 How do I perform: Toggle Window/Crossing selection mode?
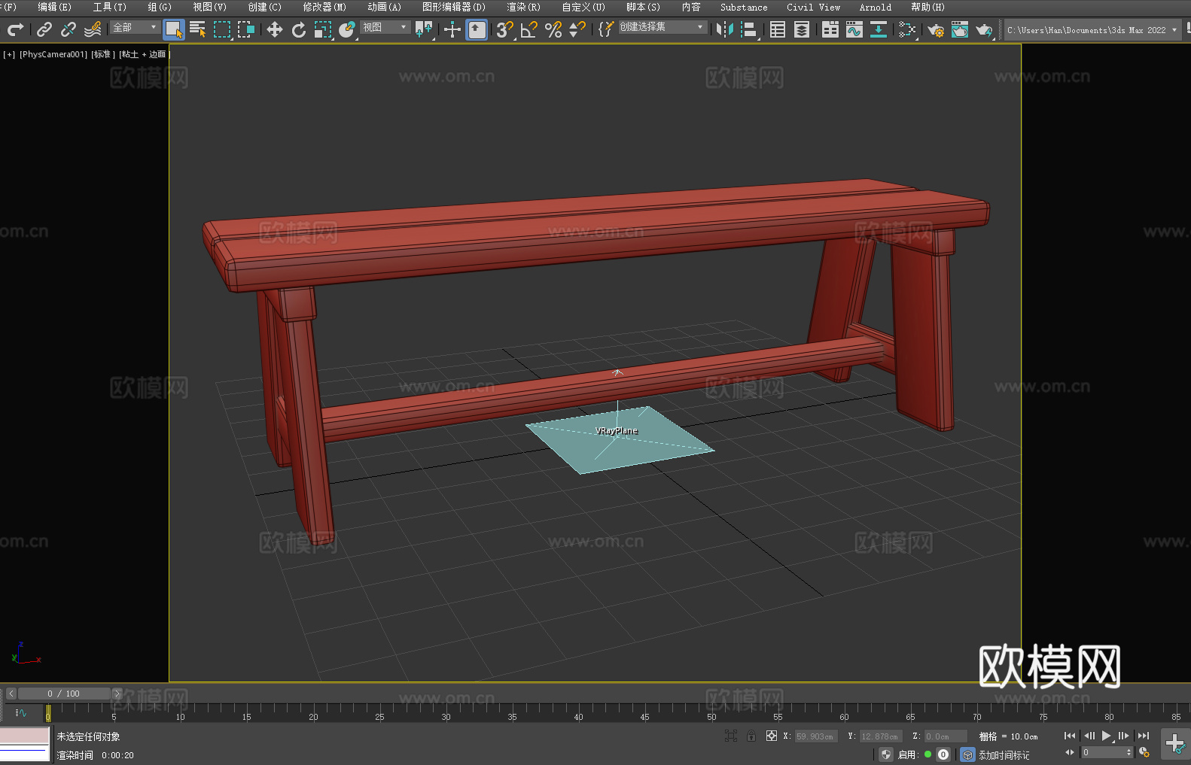pos(246,29)
